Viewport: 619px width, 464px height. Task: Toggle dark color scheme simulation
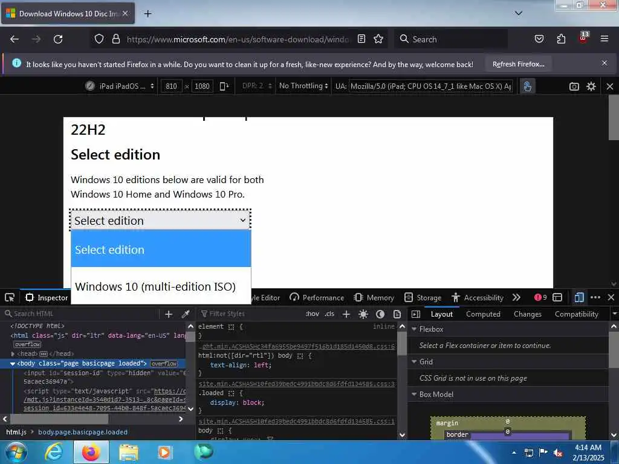(380, 314)
